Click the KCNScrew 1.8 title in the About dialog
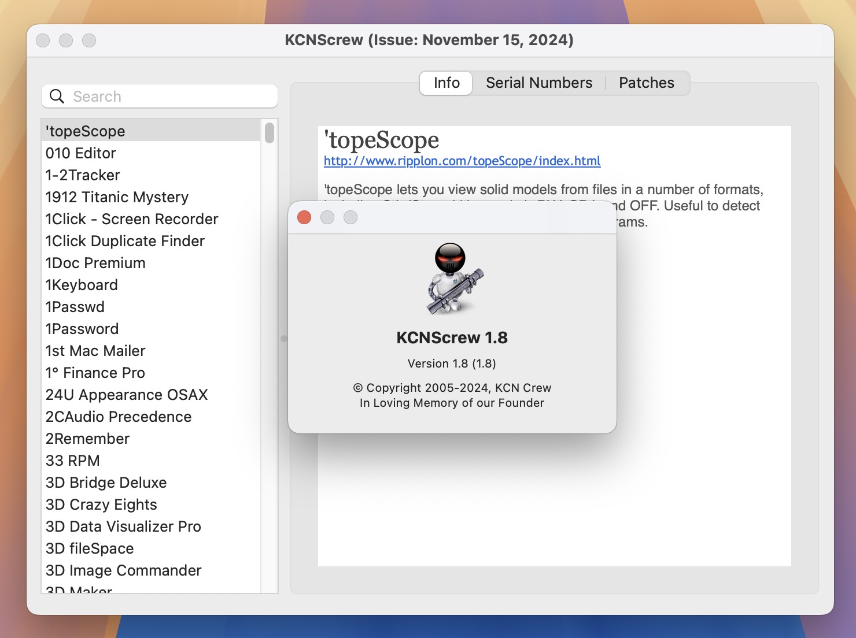This screenshot has width=856, height=638. [452, 337]
